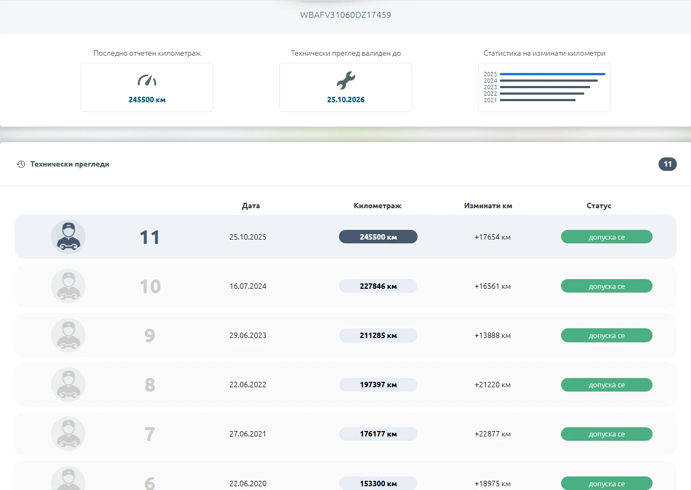The image size is (691, 490).
Task: Click the 227846 км mileage badge
Action: pyautogui.click(x=378, y=286)
